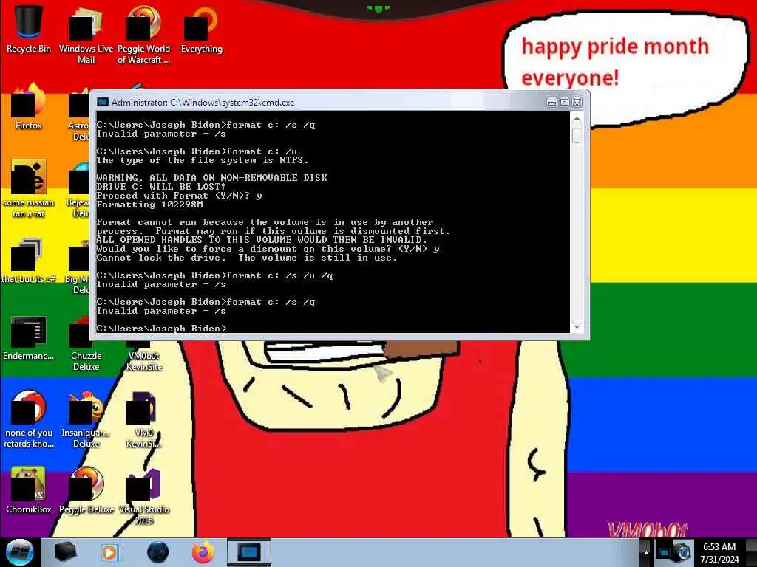The width and height of the screenshot is (757, 567).
Task: Click the cmd vertical scrollbar thumb
Action: pos(577,135)
